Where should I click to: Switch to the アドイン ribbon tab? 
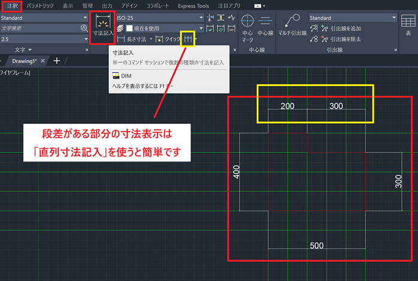coord(129,6)
